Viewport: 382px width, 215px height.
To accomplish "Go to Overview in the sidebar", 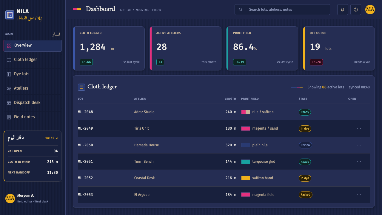I will 33,46.
